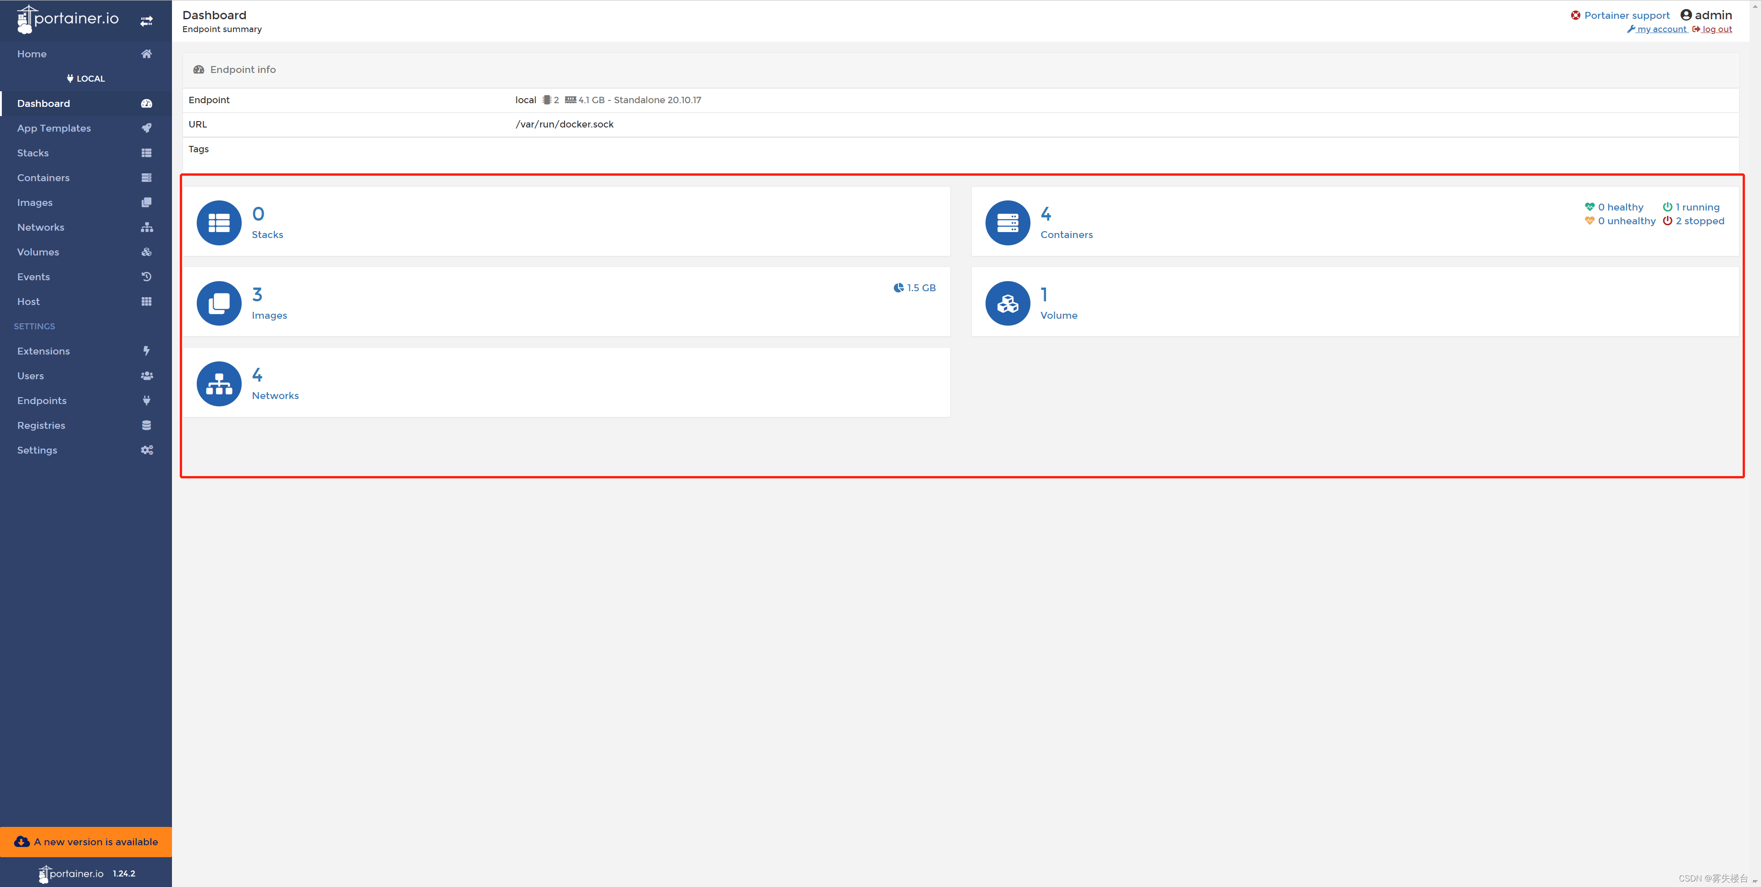Click the log out link
The image size is (1761, 887).
(1716, 28)
